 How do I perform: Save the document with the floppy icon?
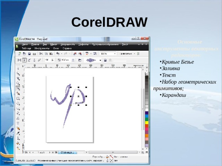29,54
